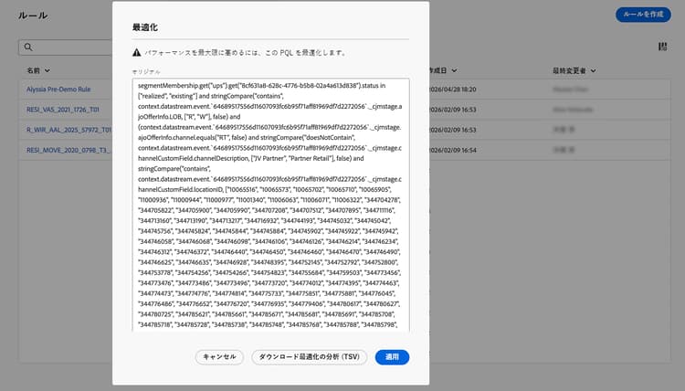Sort by 名前 column chevron
Screen dimensions: 685x391
(47, 70)
